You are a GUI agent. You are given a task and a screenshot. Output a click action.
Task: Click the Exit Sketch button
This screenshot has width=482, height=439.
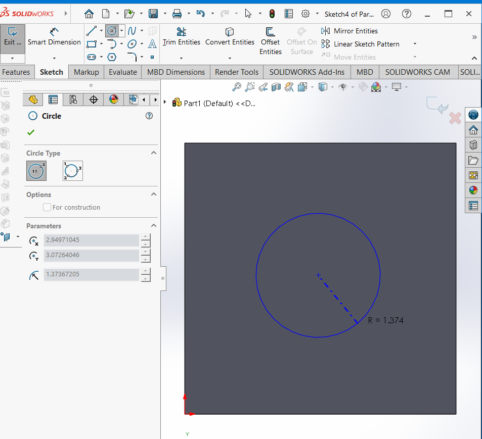(x=13, y=39)
